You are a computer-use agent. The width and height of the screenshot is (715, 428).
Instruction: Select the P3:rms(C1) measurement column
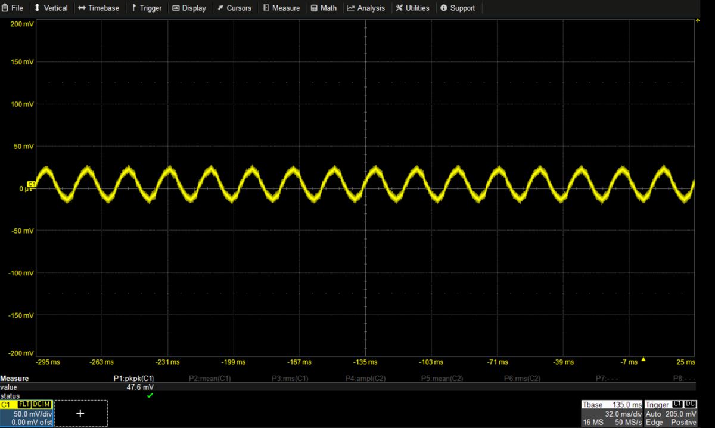coord(290,379)
